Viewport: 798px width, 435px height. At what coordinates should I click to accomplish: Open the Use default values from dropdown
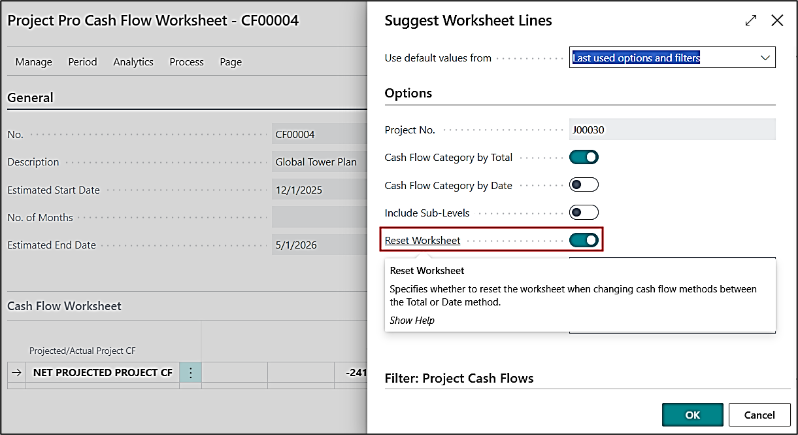tap(672, 58)
